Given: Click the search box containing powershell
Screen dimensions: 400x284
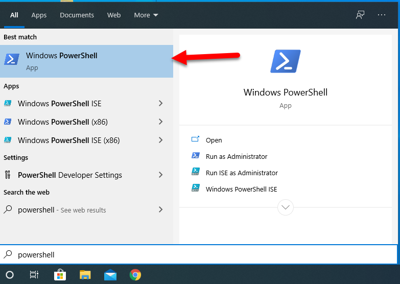Looking at the screenshot, I should pos(199,254).
